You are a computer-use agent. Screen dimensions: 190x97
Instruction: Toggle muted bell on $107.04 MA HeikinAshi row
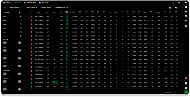[32, 67]
